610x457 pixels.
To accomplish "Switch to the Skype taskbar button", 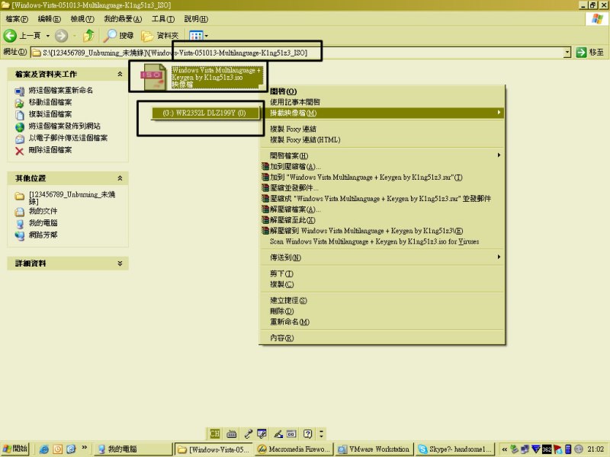I will pos(454,449).
